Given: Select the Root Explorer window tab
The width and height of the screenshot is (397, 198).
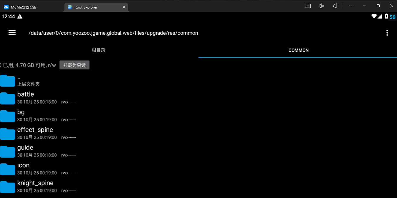Looking at the screenshot, I should [96, 7].
